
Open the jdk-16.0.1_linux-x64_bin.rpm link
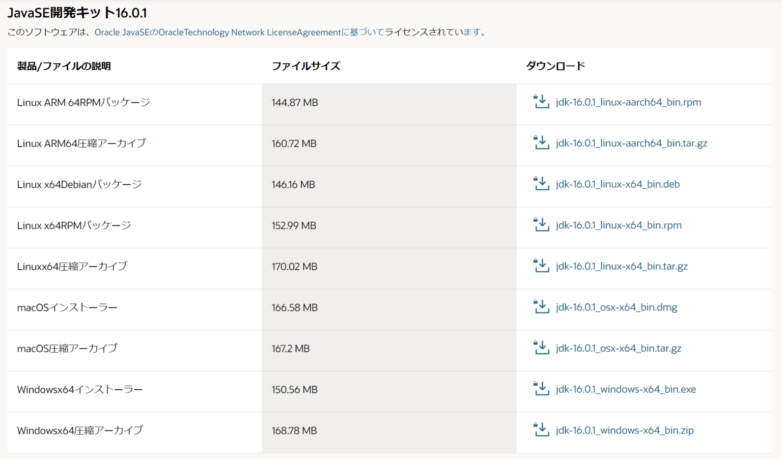coord(619,225)
